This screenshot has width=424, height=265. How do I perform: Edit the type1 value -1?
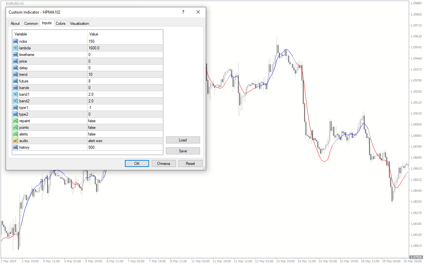[x=125, y=108]
